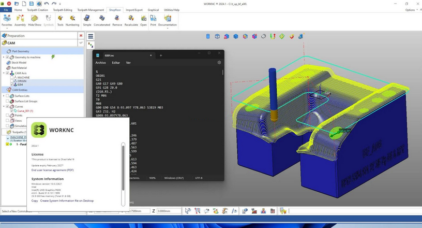Click the Print ribbon icon

tap(153, 21)
